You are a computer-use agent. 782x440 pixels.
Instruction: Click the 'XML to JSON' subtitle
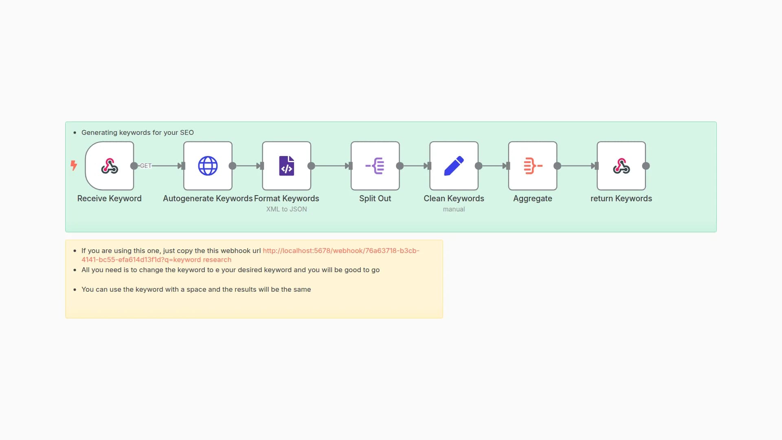[x=287, y=209]
